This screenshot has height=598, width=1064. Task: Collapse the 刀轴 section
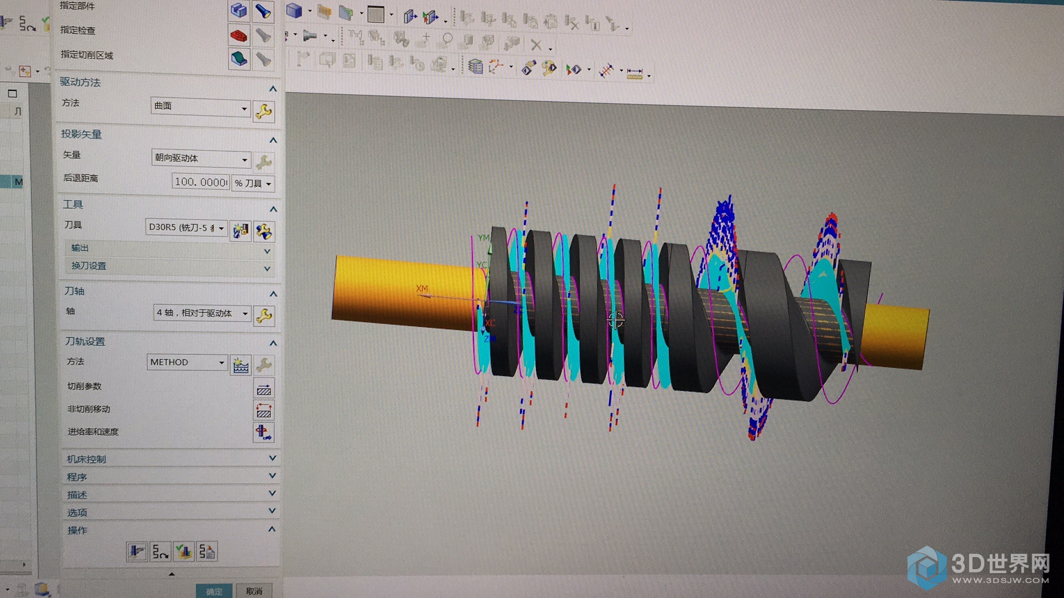(273, 293)
